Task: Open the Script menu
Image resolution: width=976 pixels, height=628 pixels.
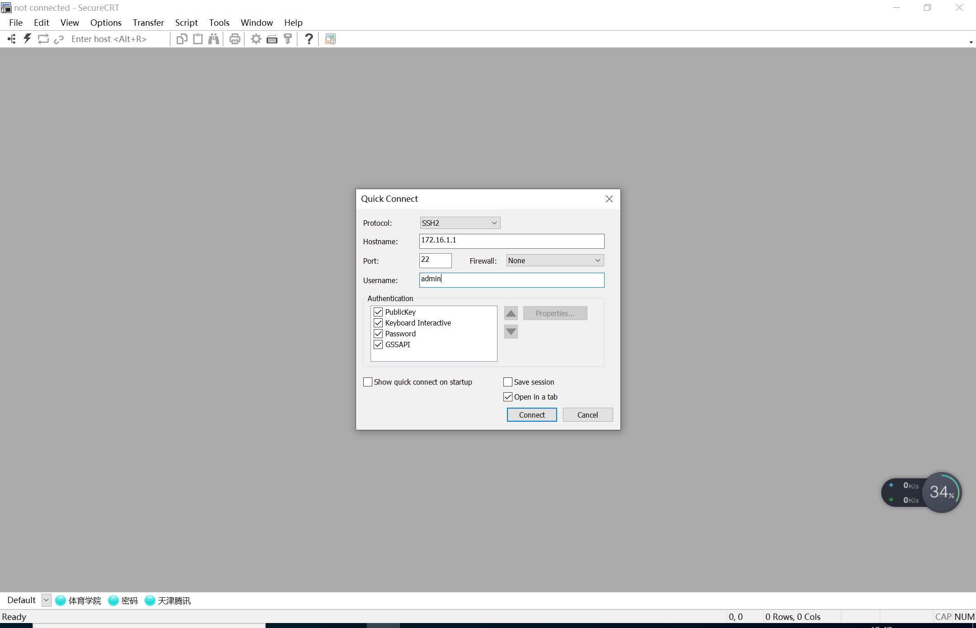Action: click(186, 23)
